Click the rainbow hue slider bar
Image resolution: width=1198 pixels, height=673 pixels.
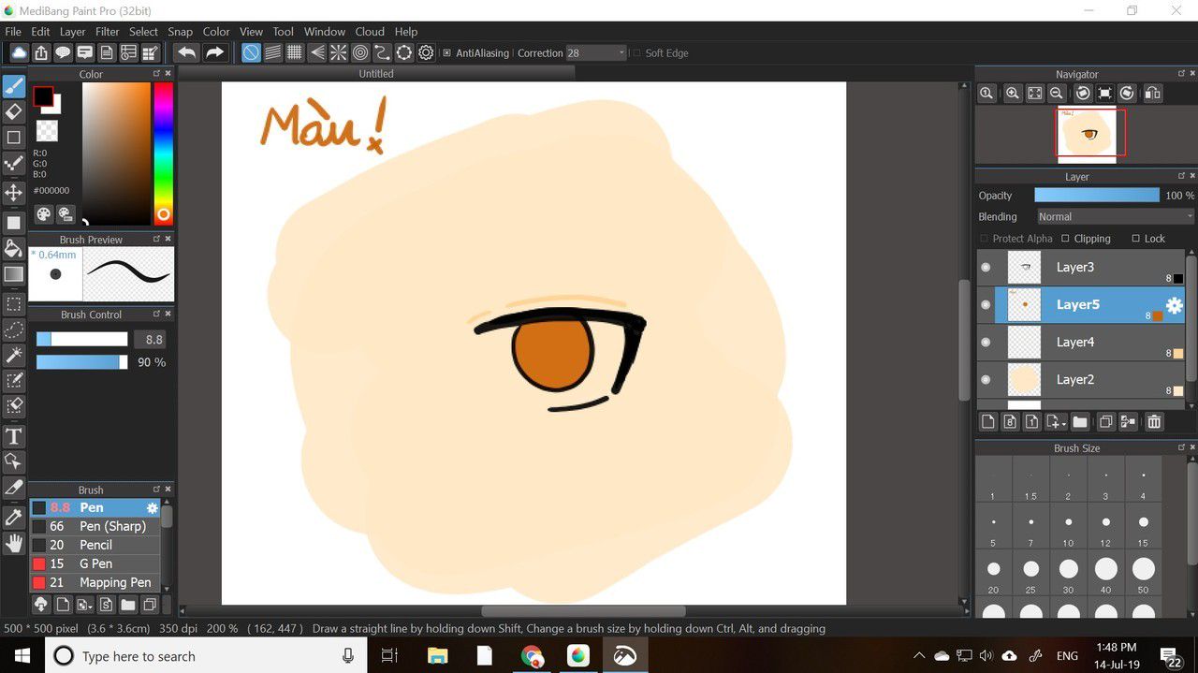point(163,150)
